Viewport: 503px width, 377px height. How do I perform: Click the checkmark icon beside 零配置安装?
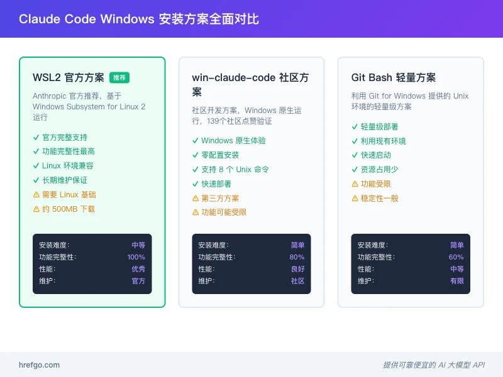pyautogui.click(x=195, y=155)
